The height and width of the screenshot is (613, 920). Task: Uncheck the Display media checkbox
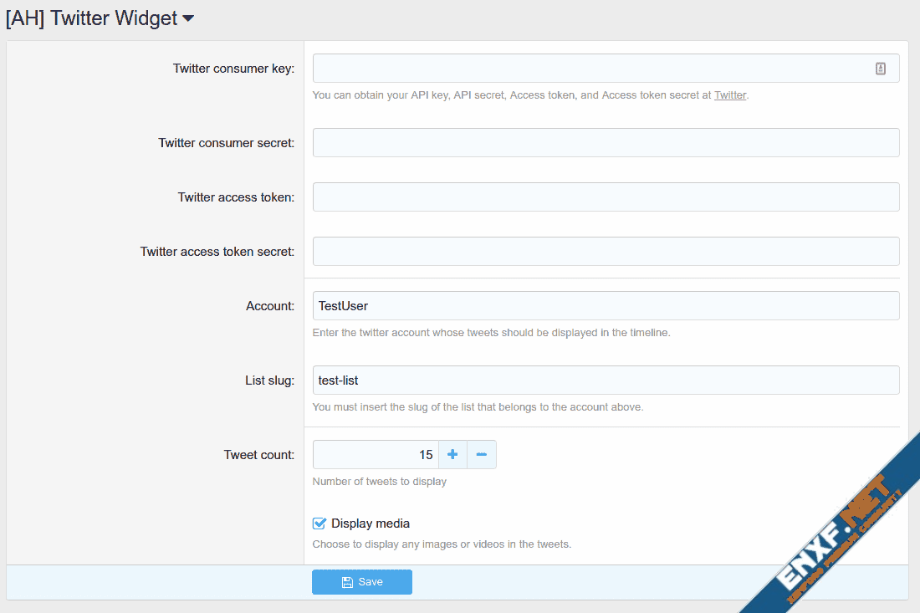319,524
